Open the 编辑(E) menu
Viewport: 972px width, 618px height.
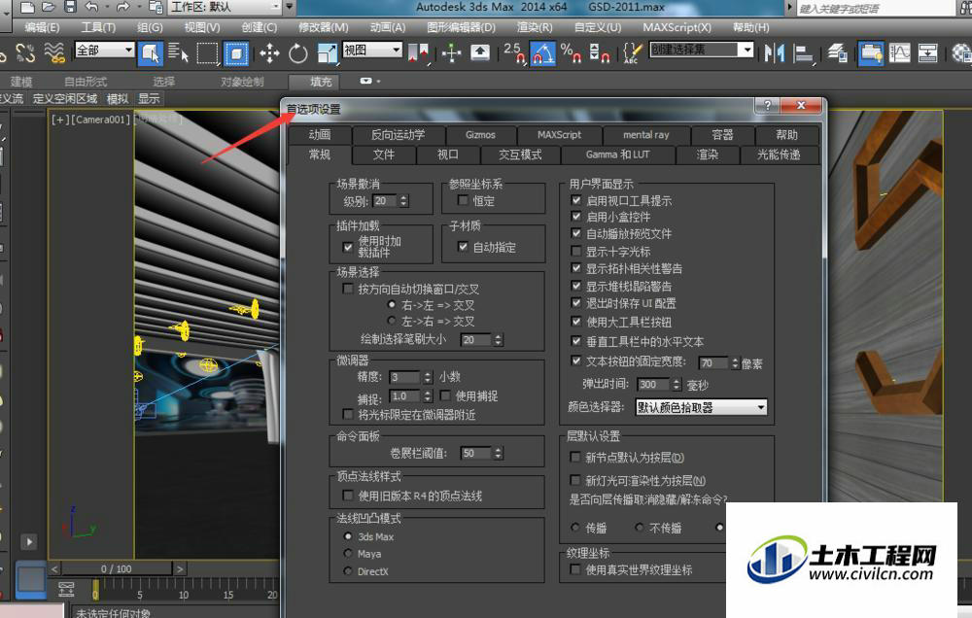click(42, 27)
